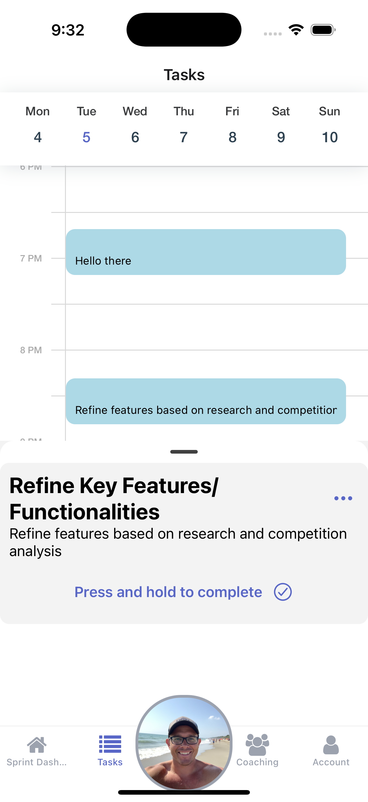Select Thursday 7 in week strip
Viewport: 368px width, 802px height.
[x=183, y=124]
